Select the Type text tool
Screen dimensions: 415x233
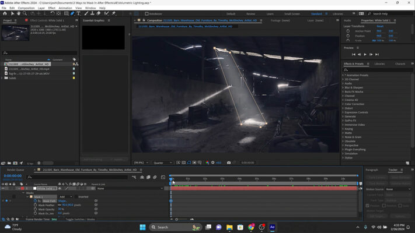pos(79,13)
